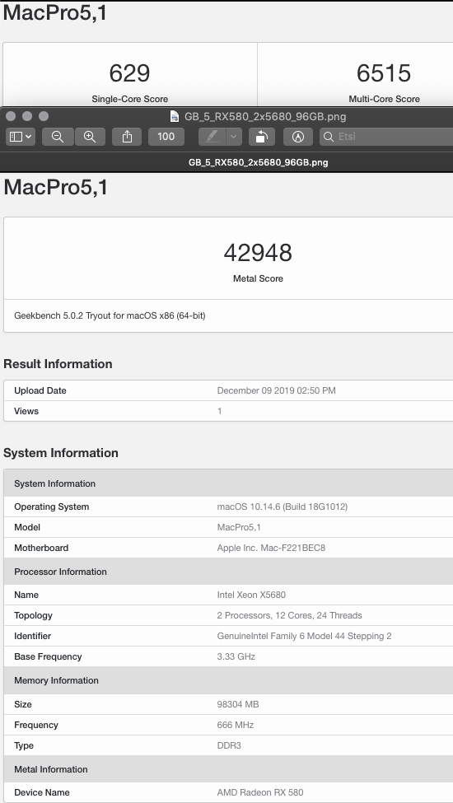Click the AMD Radeon RX 580 device name
Image resolution: width=453 pixels, height=803 pixels.
click(260, 792)
